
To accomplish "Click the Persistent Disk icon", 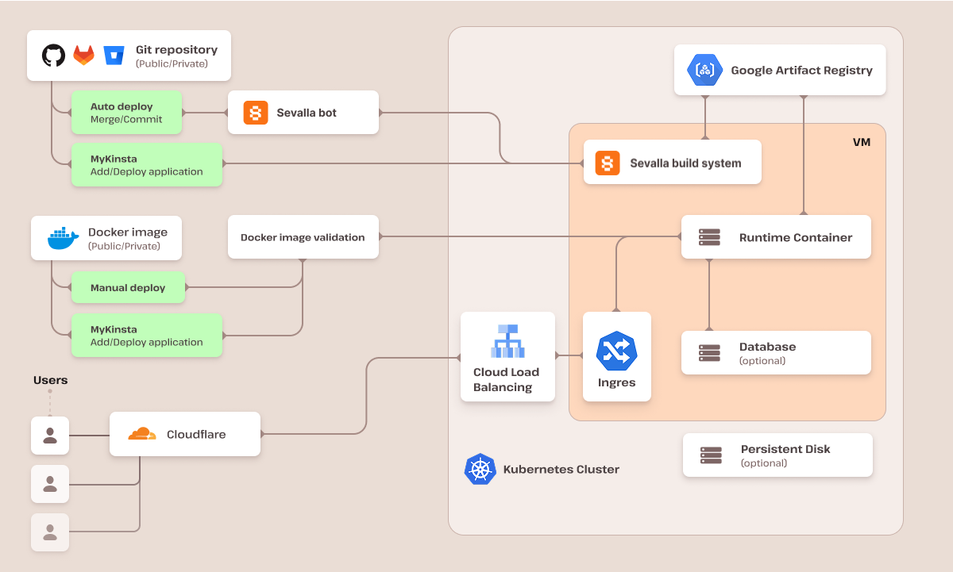I will tap(709, 455).
